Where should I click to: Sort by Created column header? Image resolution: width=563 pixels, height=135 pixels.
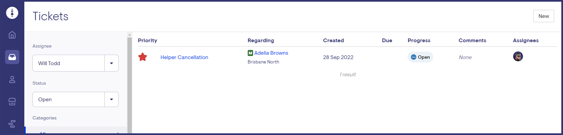(333, 40)
